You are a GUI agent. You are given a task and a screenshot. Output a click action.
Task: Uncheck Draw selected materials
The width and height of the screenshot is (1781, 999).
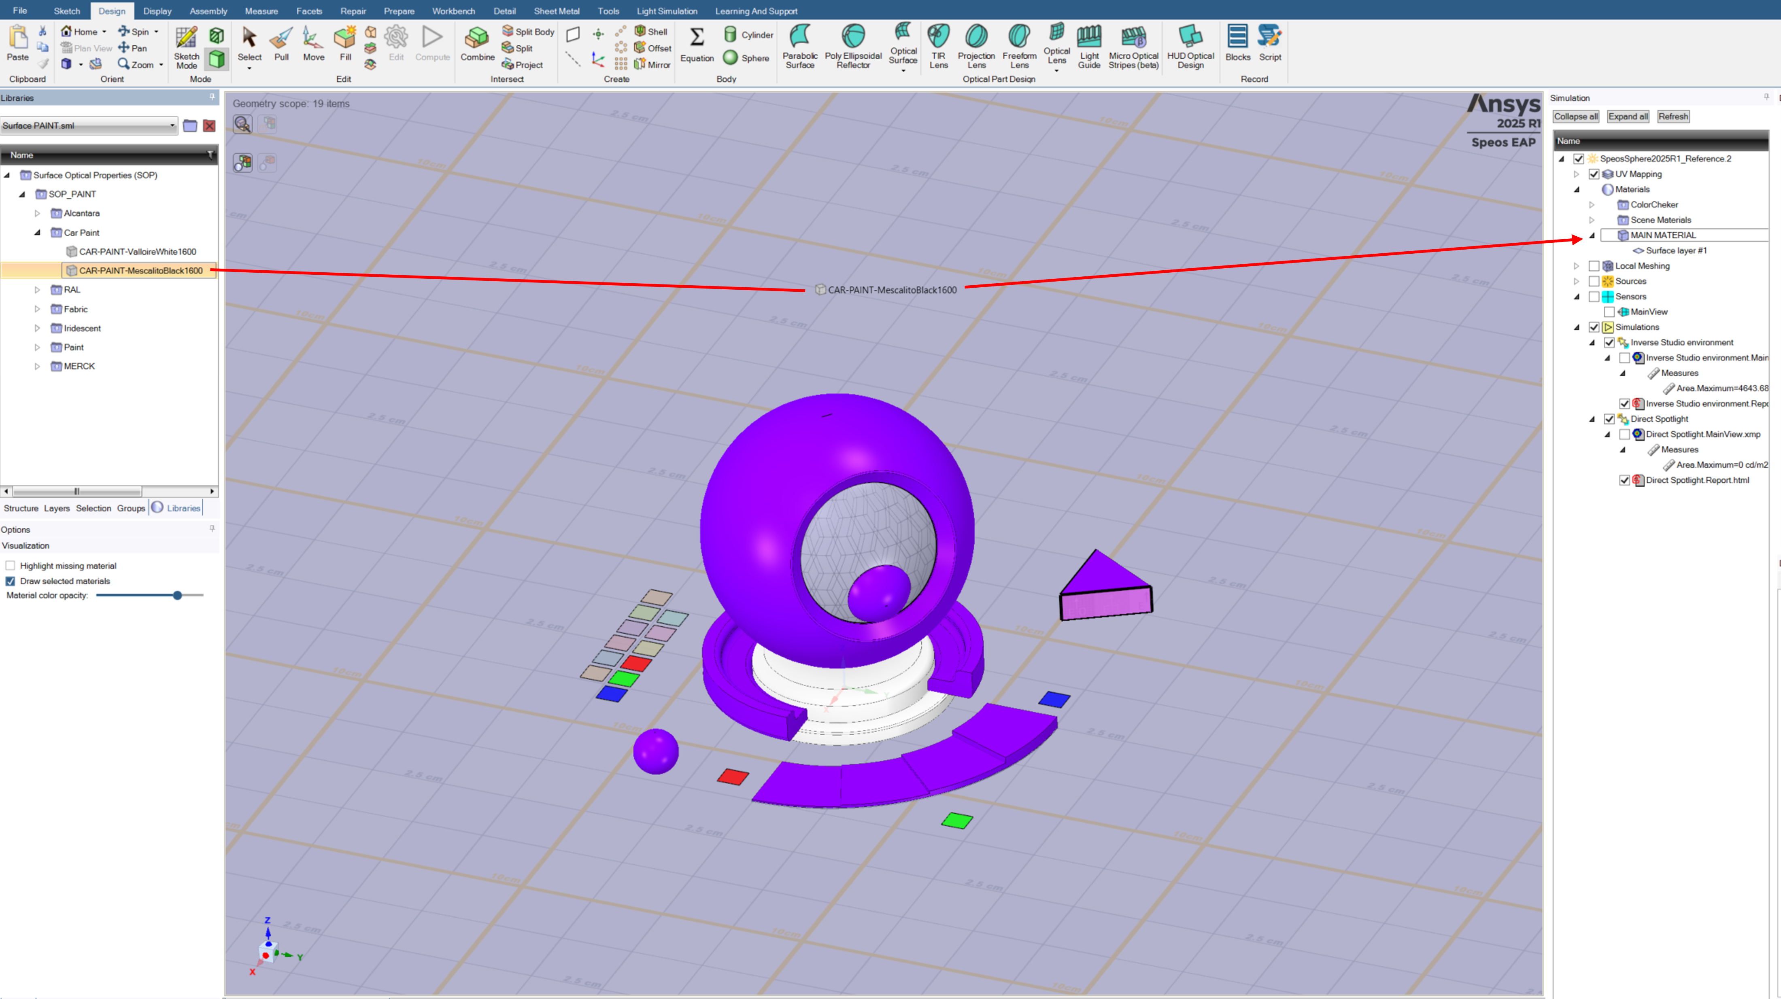11,581
